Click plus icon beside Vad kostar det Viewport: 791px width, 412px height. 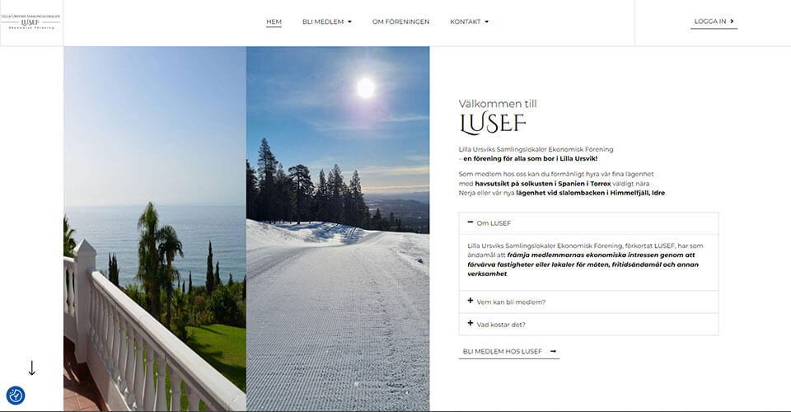pyautogui.click(x=470, y=323)
